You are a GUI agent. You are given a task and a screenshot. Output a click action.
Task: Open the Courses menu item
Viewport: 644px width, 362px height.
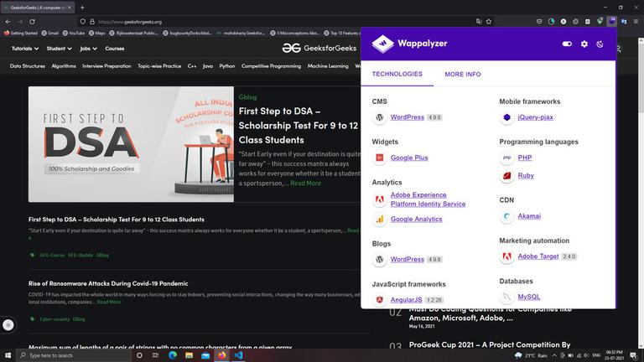tap(115, 49)
